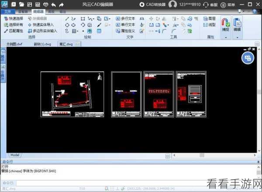Toggle the ortho mode icon in status bar
Screen dimensions: 262x192
(x=117, y=189)
